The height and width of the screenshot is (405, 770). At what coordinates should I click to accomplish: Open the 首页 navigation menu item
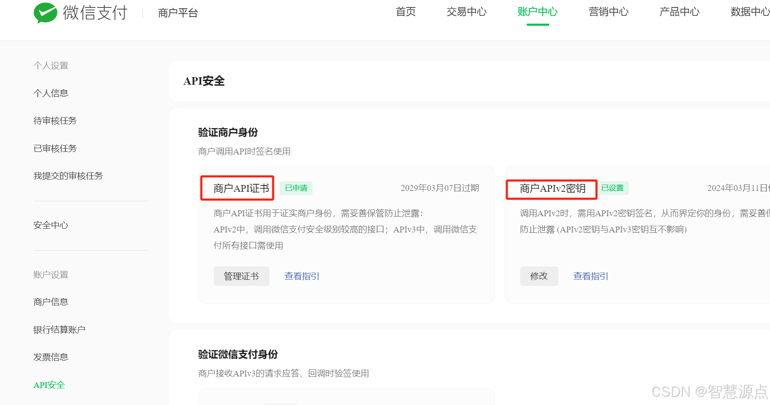click(405, 12)
